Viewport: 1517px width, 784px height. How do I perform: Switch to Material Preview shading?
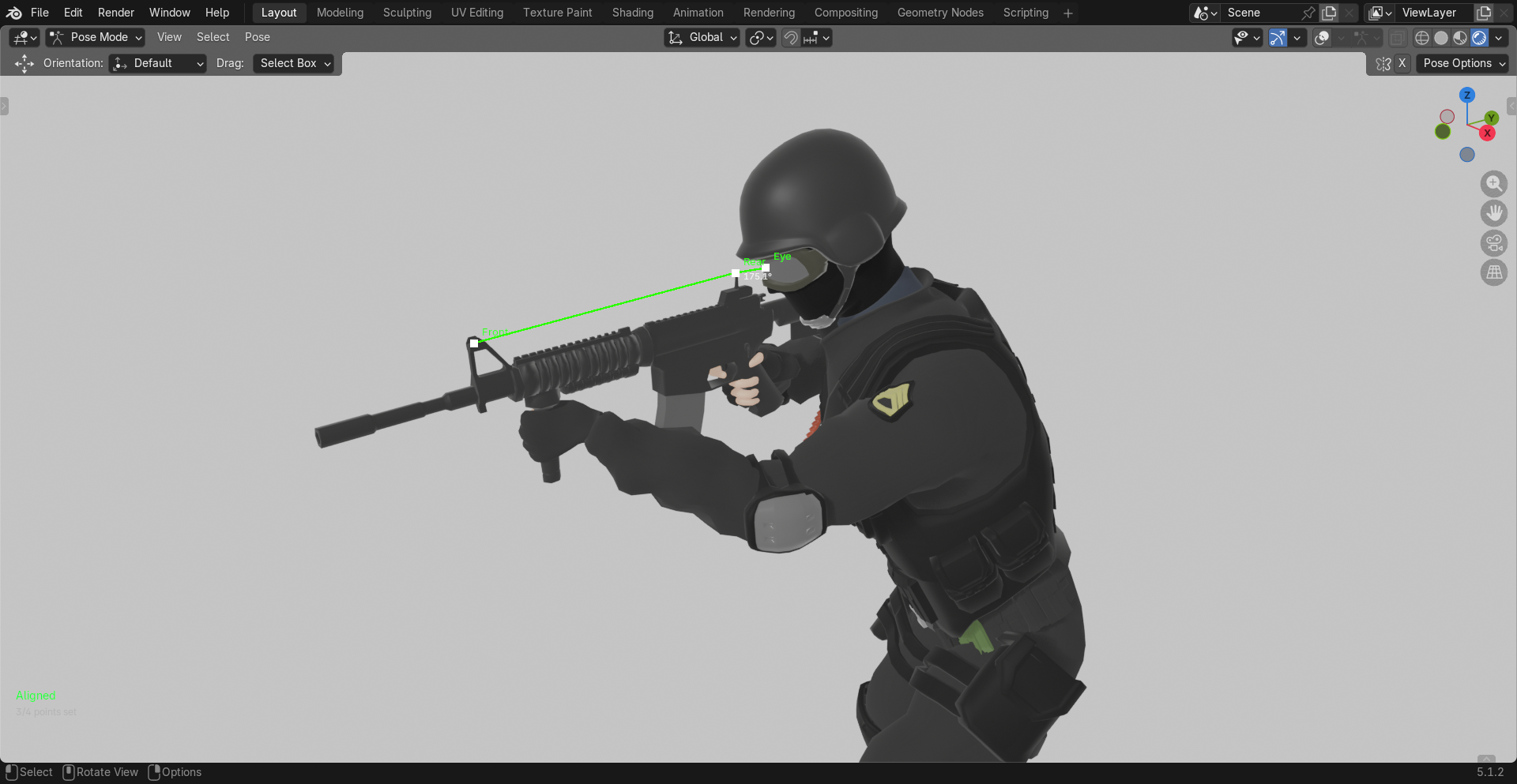click(x=1460, y=37)
